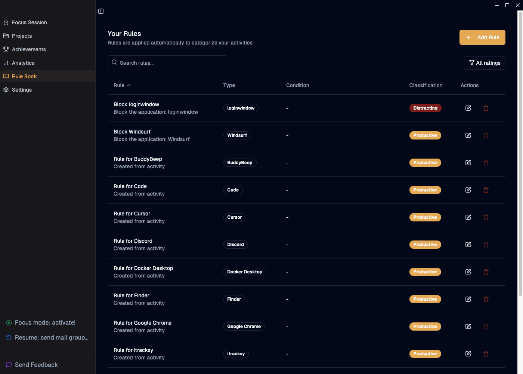Viewport: 523px width, 374px height.
Task: Select Rule Book in the sidebar
Action: pos(24,76)
